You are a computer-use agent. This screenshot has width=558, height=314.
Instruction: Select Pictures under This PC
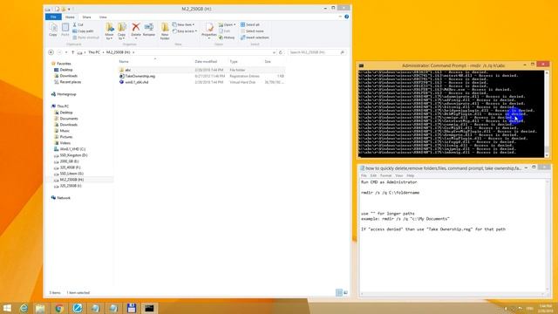click(66, 137)
